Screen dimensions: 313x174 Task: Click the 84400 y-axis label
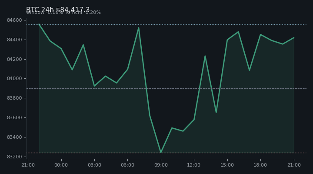pos(14,40)
